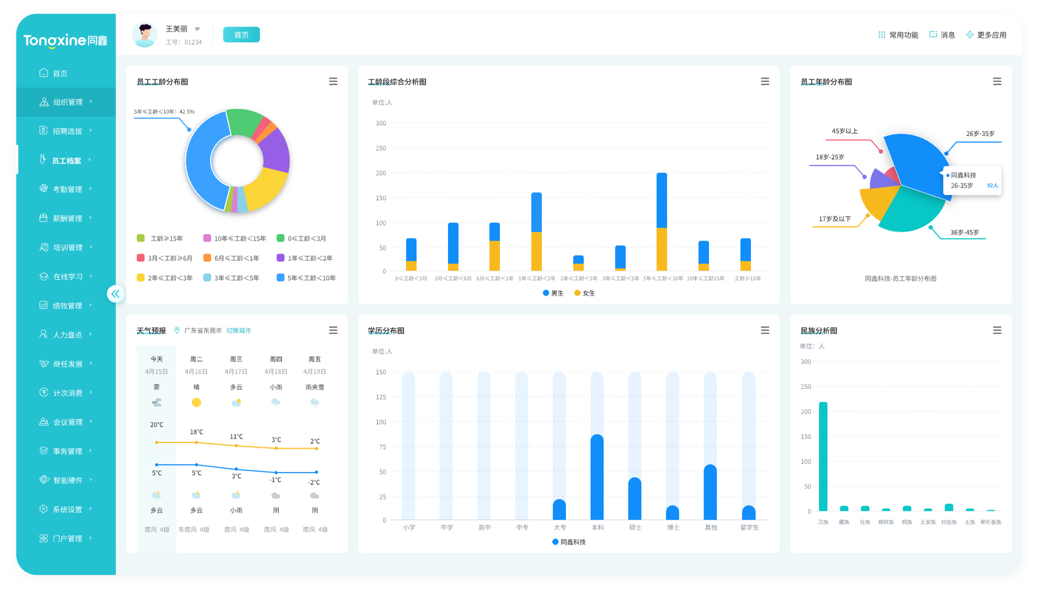Select the 首页 tab in header
This screenshot has width=1039, height=594.
[242, 35]
